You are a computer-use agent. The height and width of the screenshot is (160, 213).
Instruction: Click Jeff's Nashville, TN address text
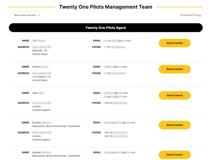click(x=40, y=51)
